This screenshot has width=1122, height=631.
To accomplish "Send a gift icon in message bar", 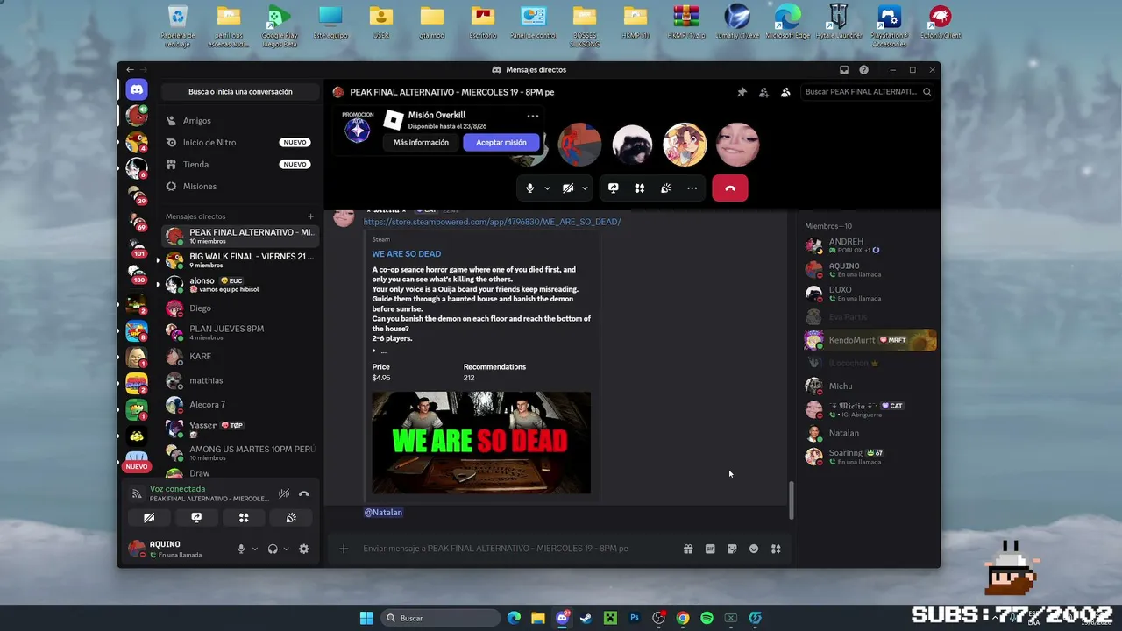I will [688, 549].
